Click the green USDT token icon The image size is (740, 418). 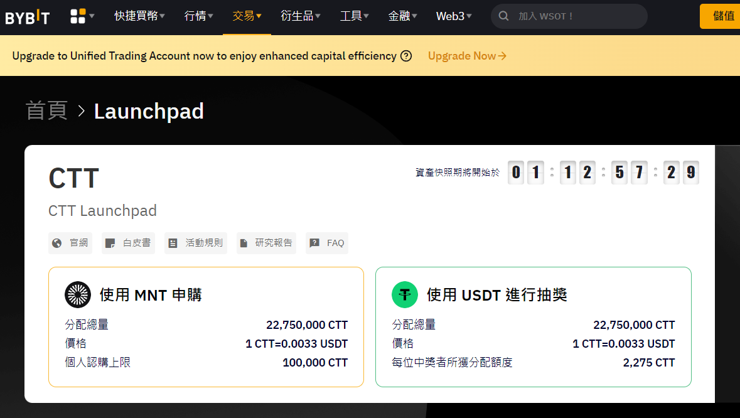405,294
